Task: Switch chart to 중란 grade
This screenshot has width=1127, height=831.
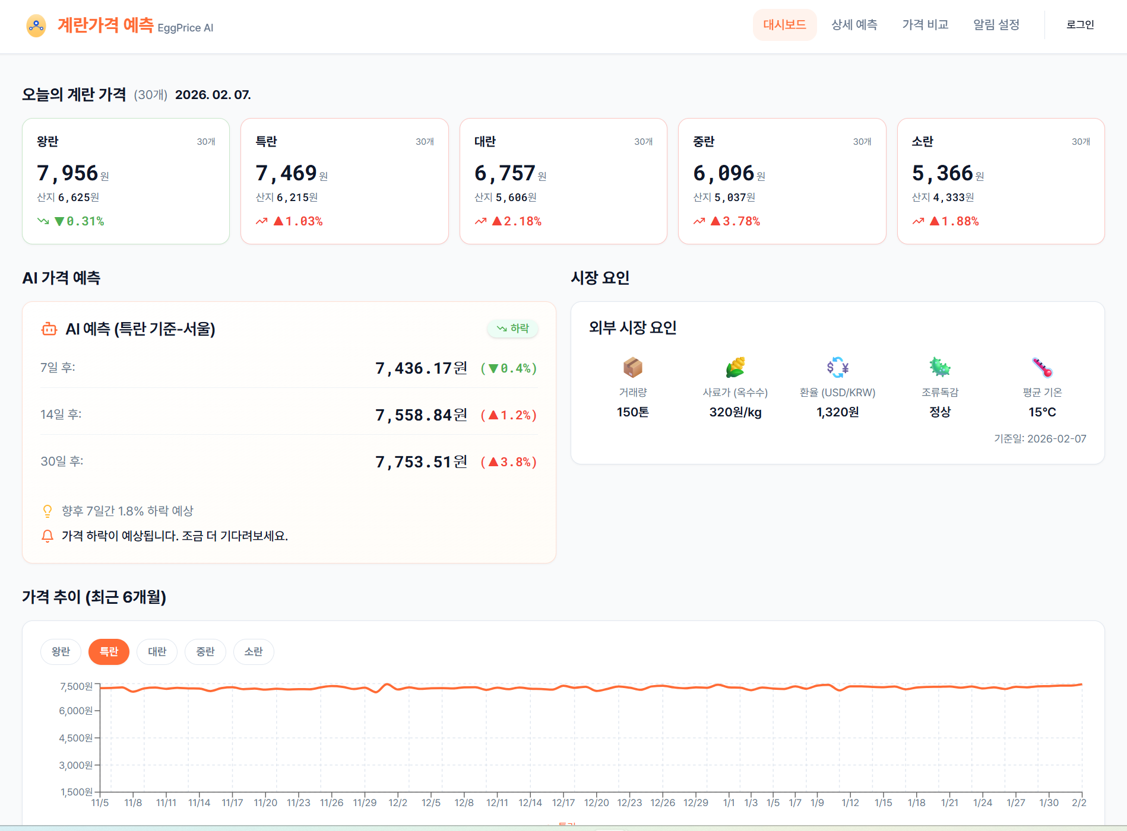Action: click(x=205, y=652)
